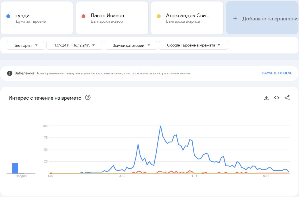Select the Павел Иванов comparison card

[x=112, y=18]
